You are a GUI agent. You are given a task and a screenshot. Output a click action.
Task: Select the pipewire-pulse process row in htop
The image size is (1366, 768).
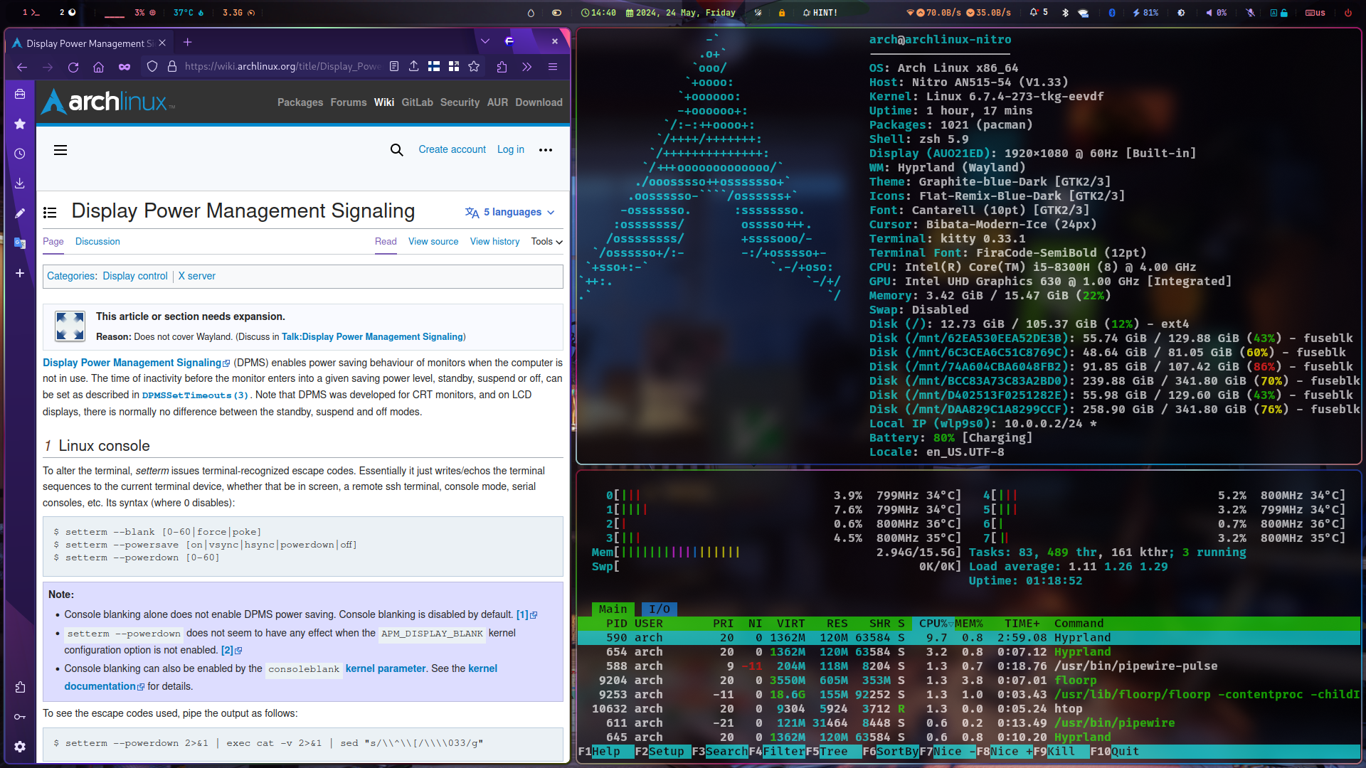pyautogui.click(x=968, y=666)
